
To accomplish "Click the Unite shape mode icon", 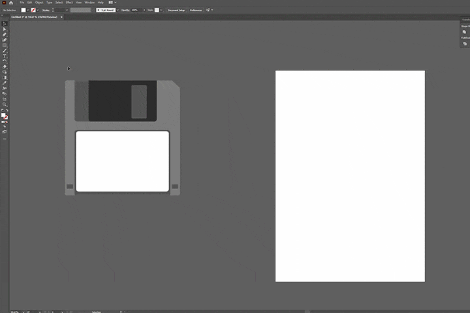I will click(x=464, y=32).
